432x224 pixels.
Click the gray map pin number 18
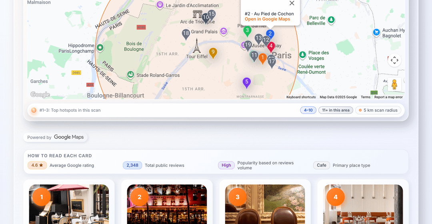(186, 34)
